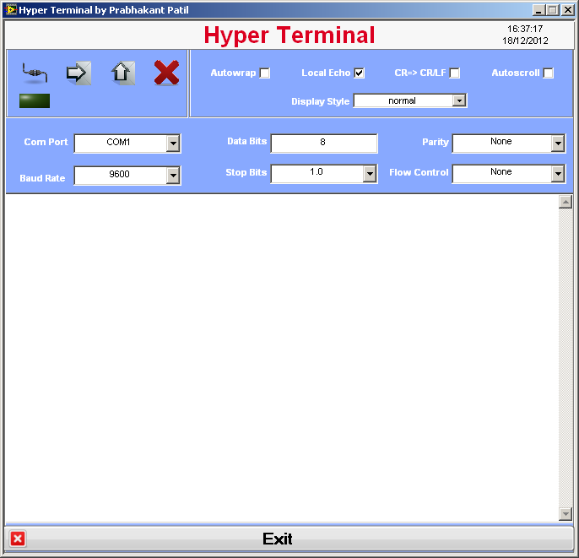Uncheck the Local Echo checkbox
The image size is (579, 558).
click(x=360, y=73)
